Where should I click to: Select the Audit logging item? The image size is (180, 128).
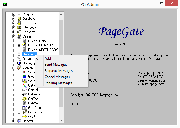(32, 117)
